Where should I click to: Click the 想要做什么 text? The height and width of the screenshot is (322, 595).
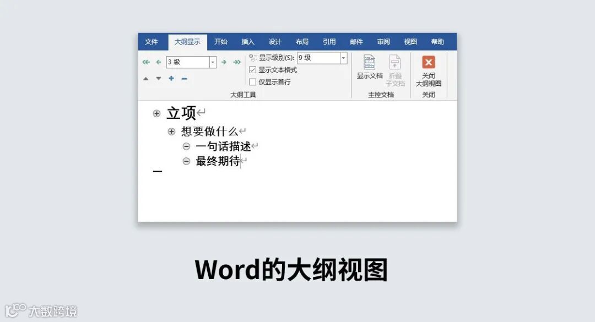point(209,131)
